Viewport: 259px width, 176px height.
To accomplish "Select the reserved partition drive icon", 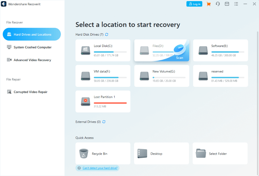I will pos(203,76).
